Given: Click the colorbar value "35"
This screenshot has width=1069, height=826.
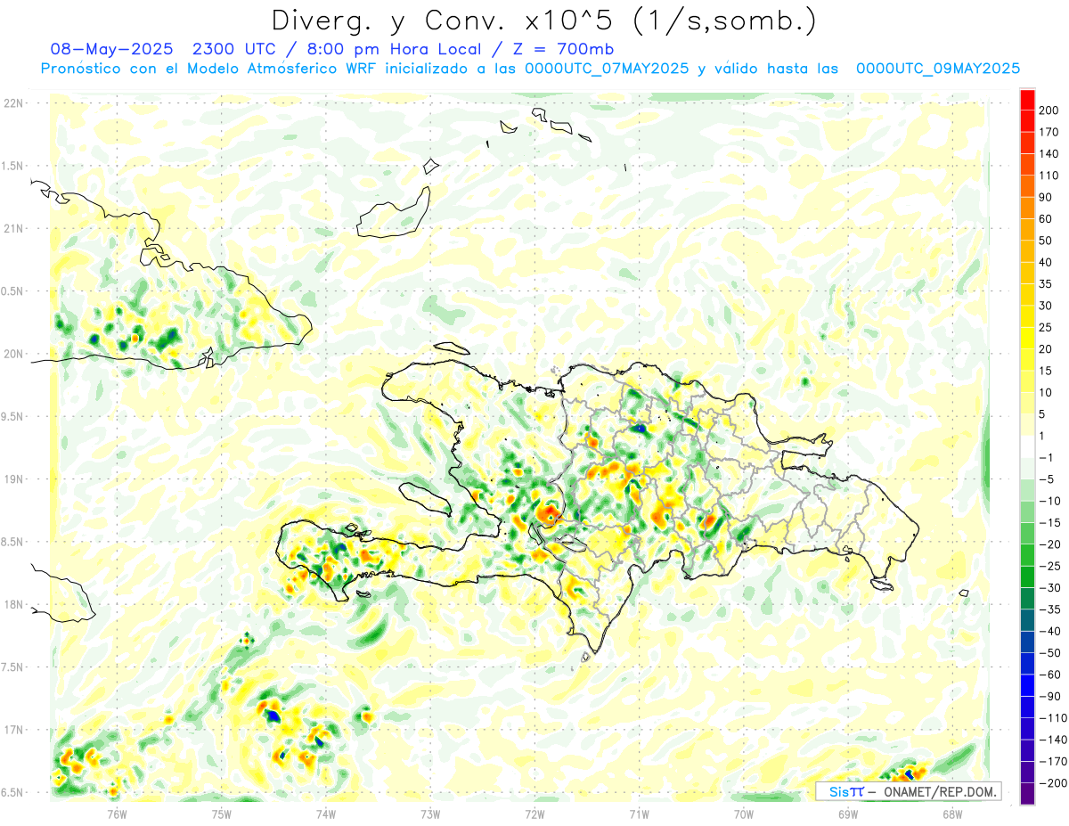Looking at the screenshot, I should [x=1046, y=284].
